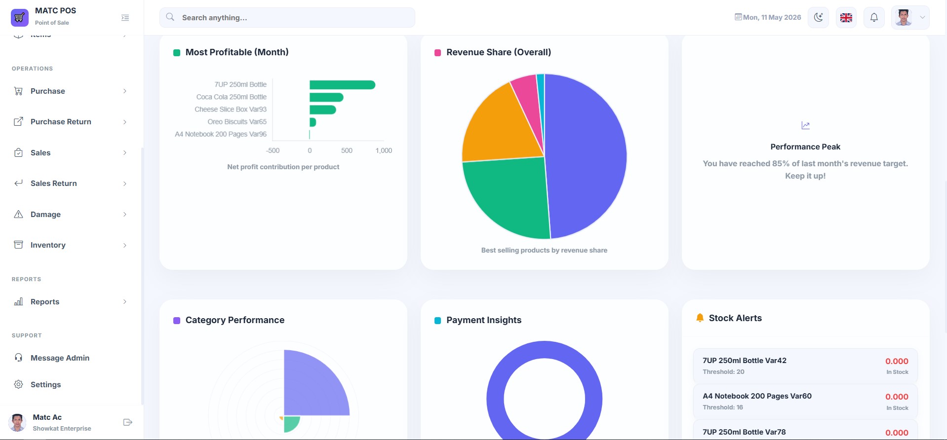Open the A4 Notebook 200 Pages Var60 alert

coord(805,402)
